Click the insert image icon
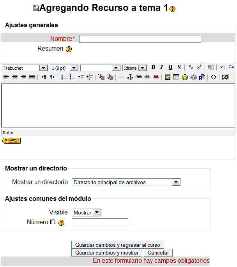This screenshot has width=237, height=267. (x=168, y=77)
